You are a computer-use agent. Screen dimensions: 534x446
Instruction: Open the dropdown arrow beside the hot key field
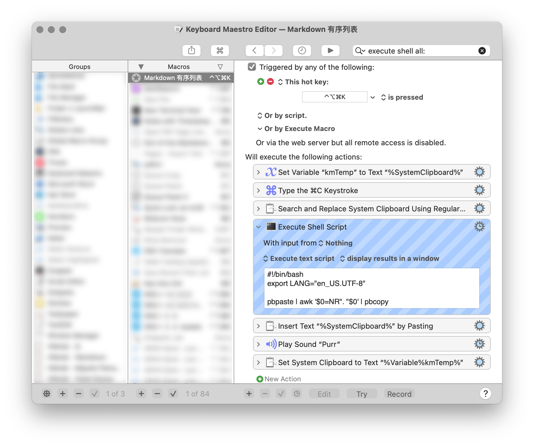373,97
